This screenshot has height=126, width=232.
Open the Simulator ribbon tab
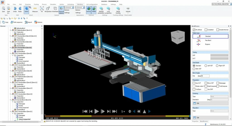pos(53,4)
